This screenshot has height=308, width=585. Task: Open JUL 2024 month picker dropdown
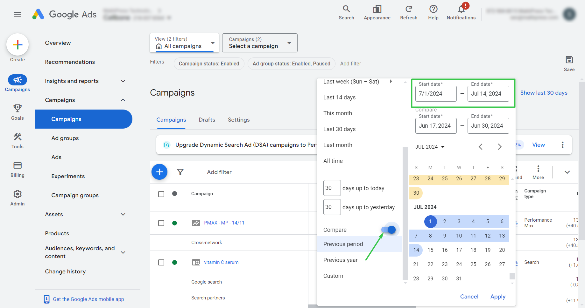pos(430,147)
